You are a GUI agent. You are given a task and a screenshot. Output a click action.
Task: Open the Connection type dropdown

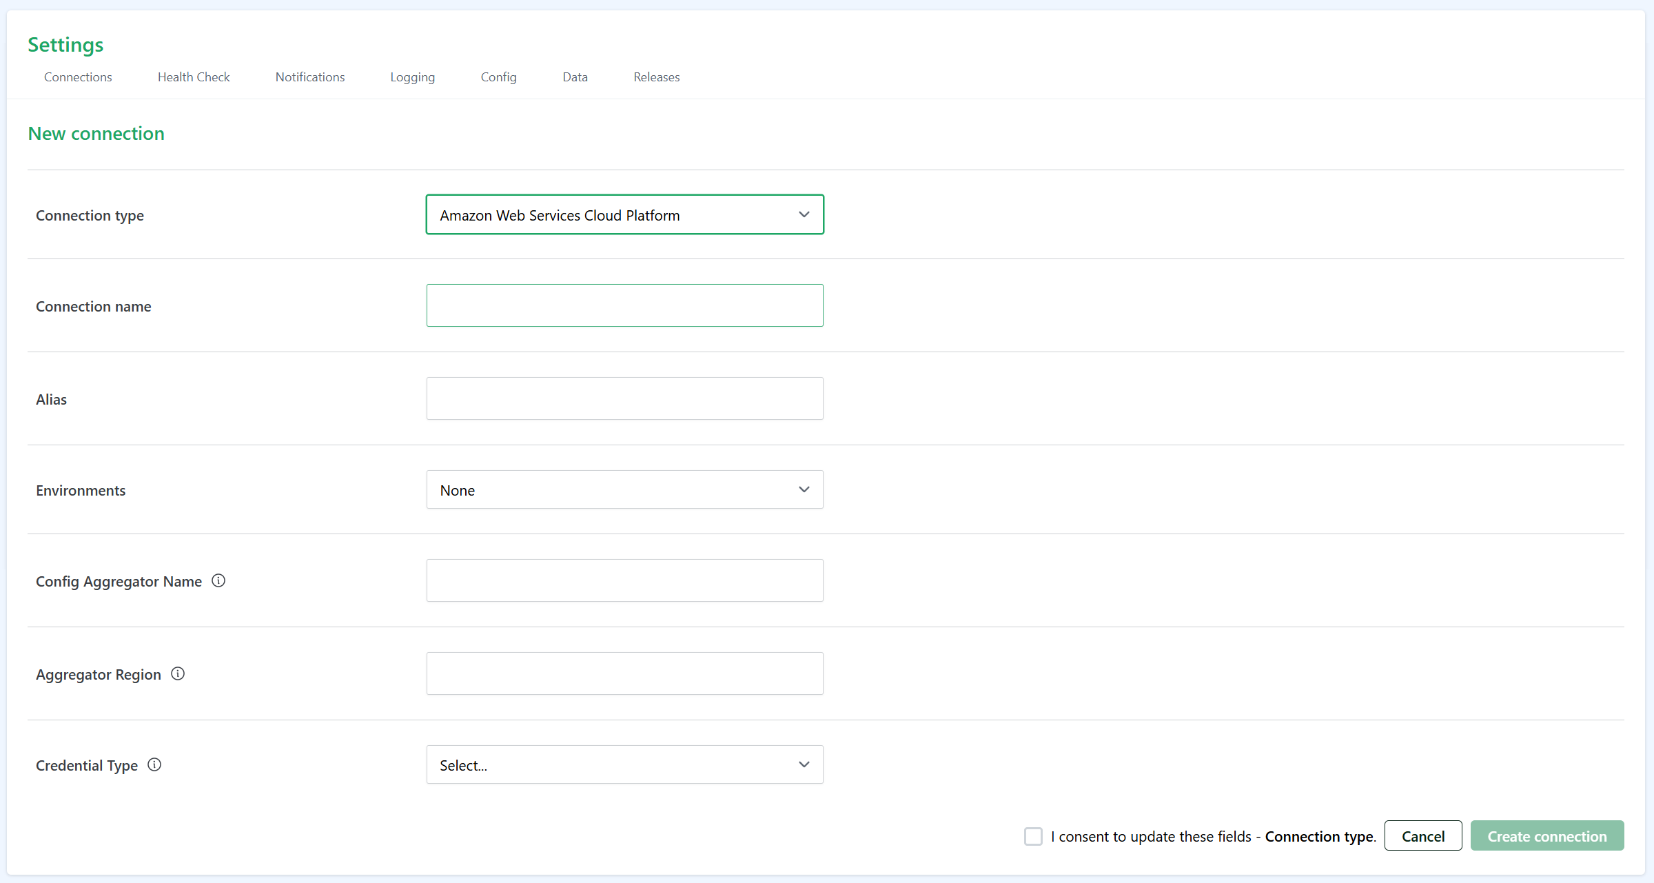(x=624, y=215)
